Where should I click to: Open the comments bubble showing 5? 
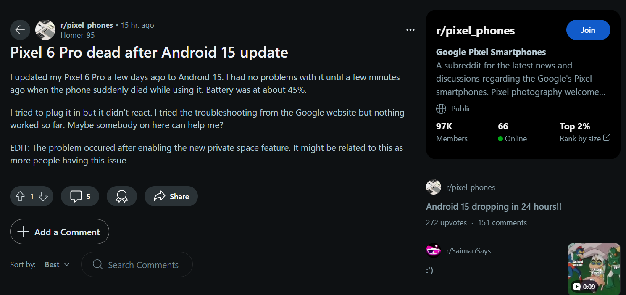pyautogui.click(x=80, y=196)
